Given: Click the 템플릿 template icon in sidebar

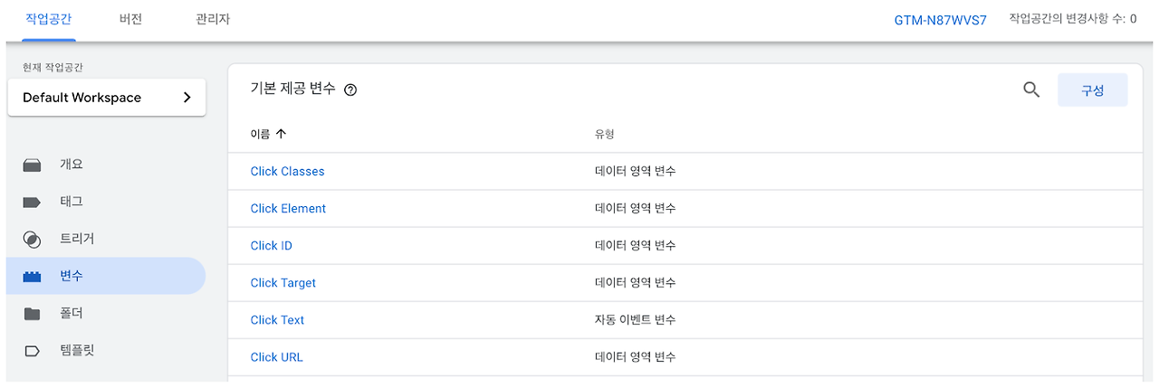Looking at the screenshot, I should [x=33, y=351].
